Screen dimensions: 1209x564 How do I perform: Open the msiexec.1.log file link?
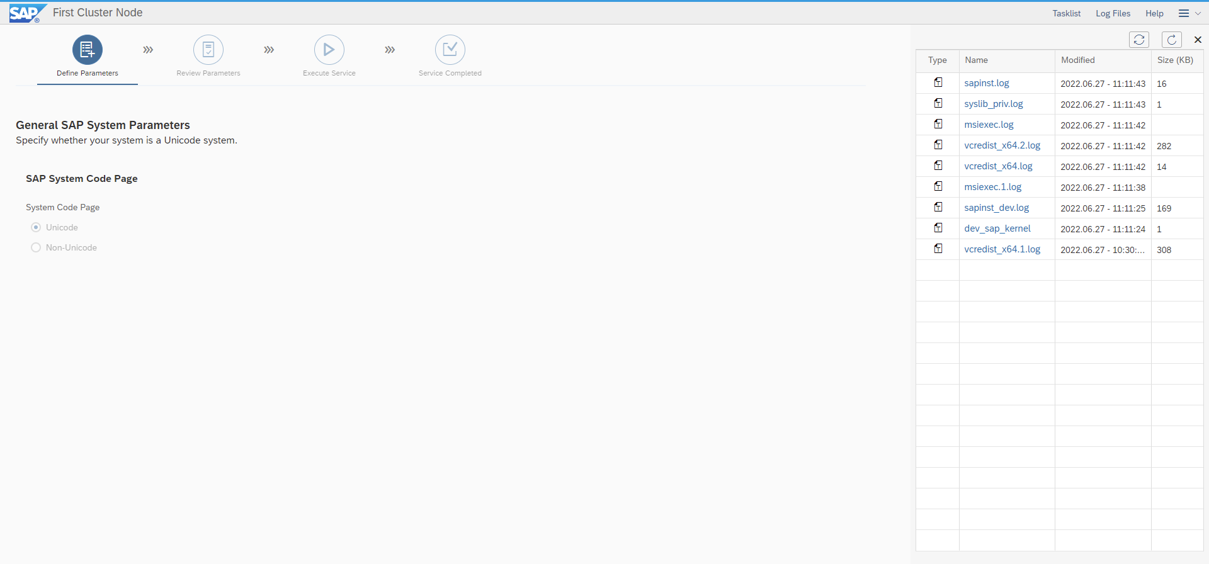point(992,187)
